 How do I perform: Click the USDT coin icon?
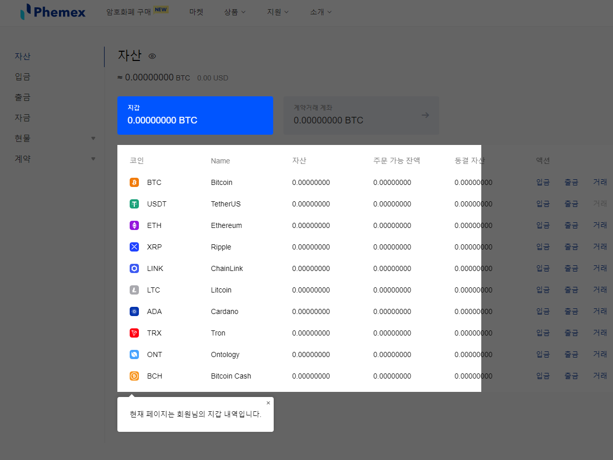134,204
